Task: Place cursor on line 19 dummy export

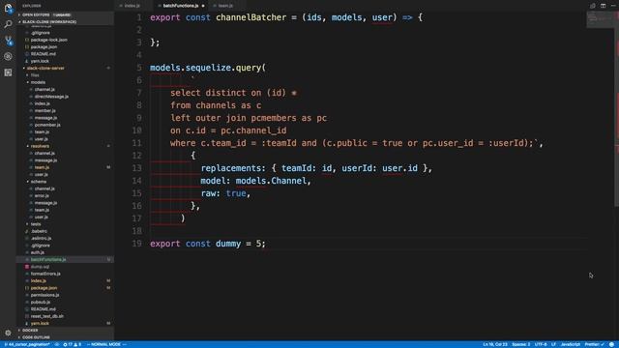Action: click(208, 244)
